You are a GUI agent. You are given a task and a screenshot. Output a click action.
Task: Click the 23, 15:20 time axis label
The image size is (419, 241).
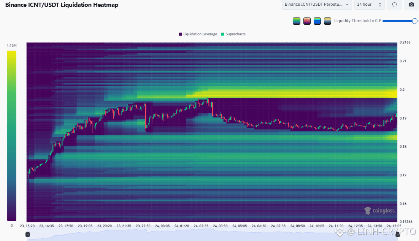27,226
